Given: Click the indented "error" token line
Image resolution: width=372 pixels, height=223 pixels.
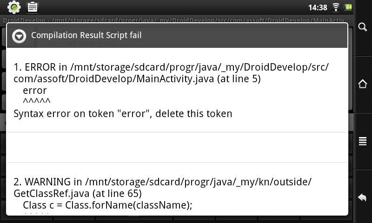Looking at the screenshot, I should tap(35, 91).
